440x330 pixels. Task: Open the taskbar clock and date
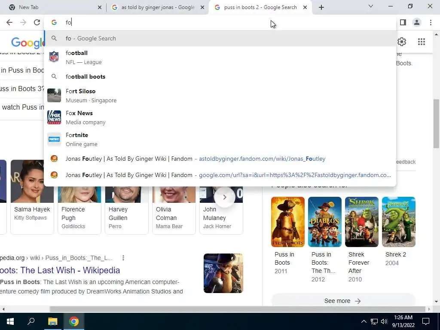pyautogui.click(x=403, y=321)
